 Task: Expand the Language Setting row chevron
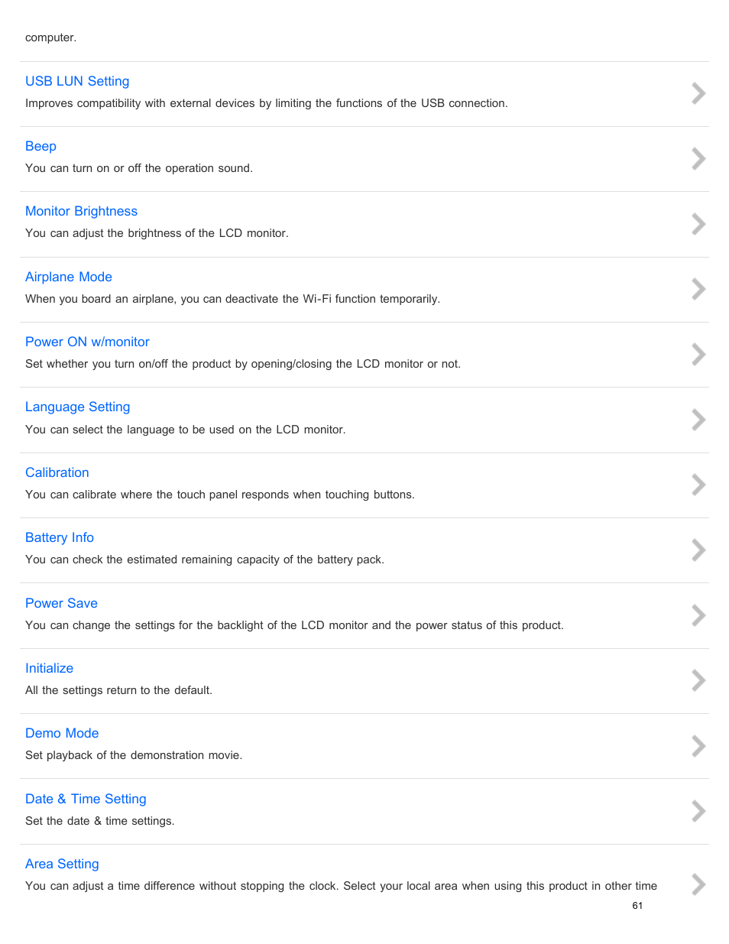[698, 420]
